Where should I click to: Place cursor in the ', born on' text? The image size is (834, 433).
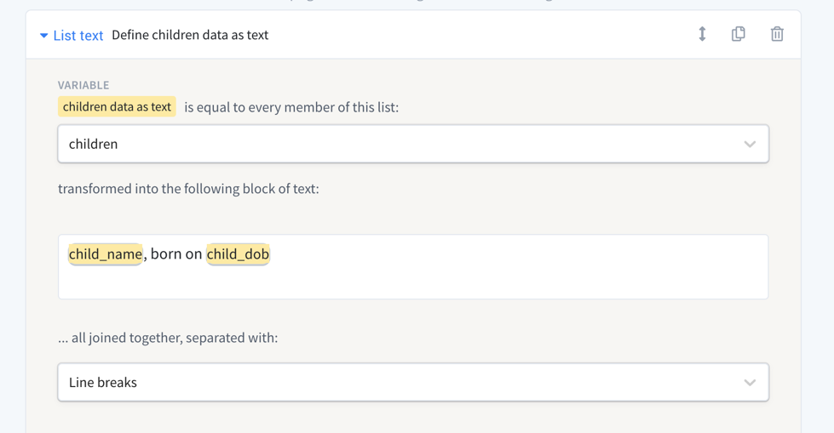point(175,254)
